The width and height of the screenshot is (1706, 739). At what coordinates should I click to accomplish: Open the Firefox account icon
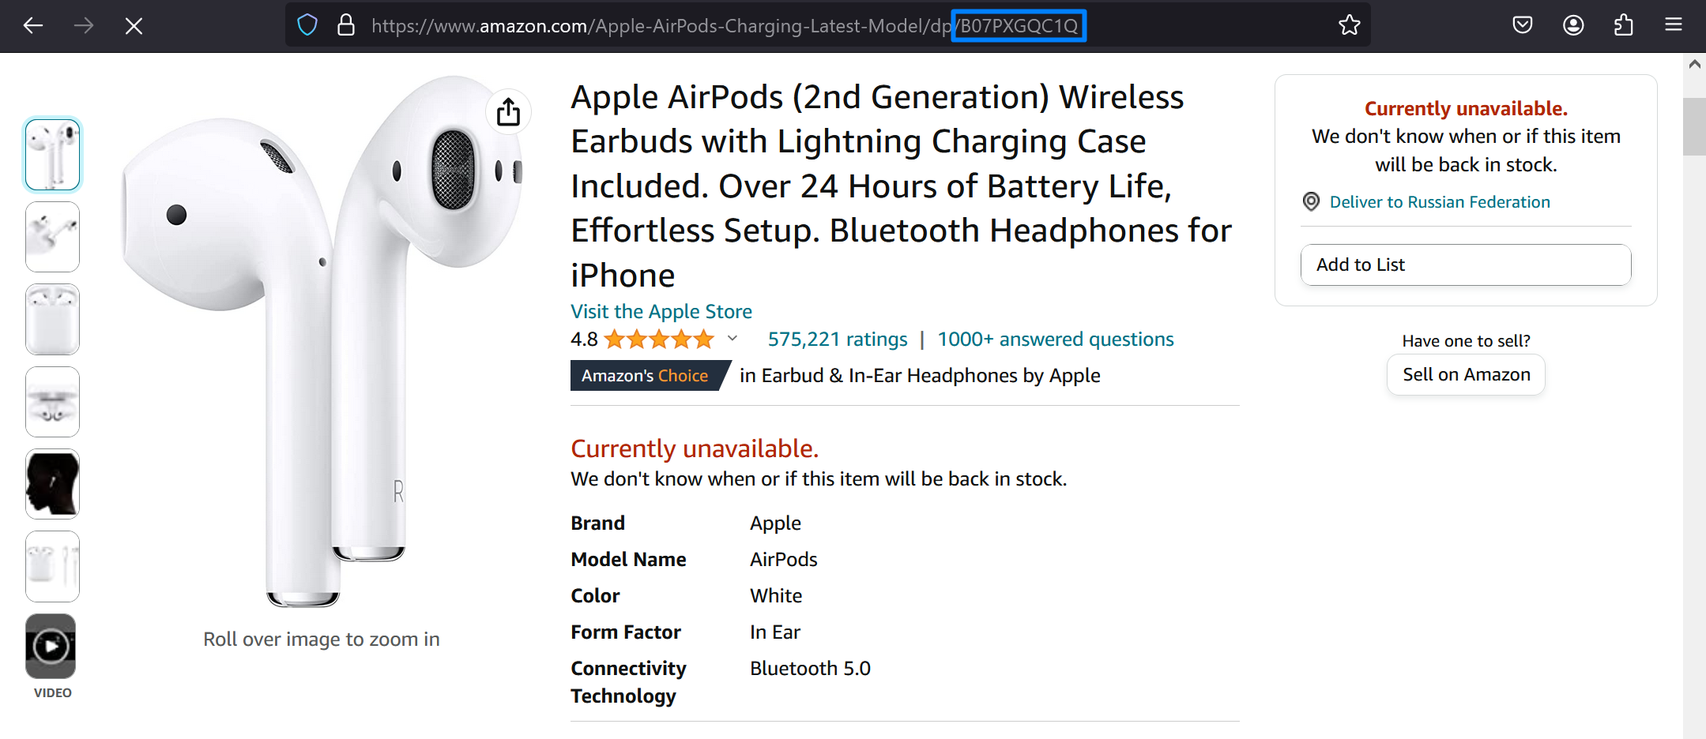coord(1572,26)
